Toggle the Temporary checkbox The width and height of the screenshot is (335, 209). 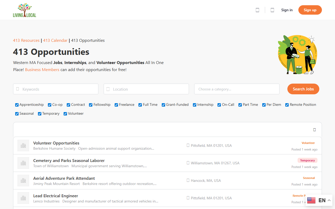[x=40, y=114]
